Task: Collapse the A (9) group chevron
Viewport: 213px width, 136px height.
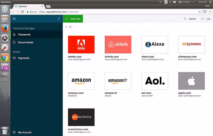Action: [75, 27]
